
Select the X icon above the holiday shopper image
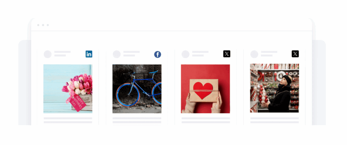click(x=295, y=54)
